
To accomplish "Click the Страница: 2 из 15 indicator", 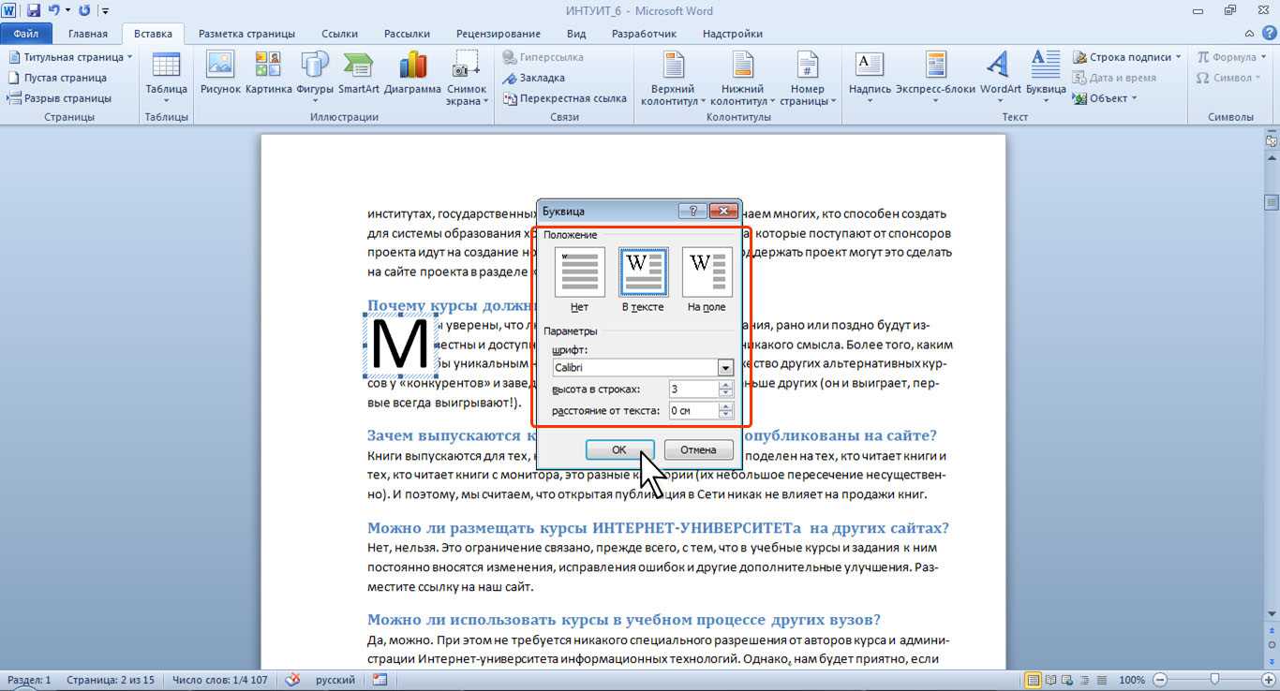I will tap(111, 680).
